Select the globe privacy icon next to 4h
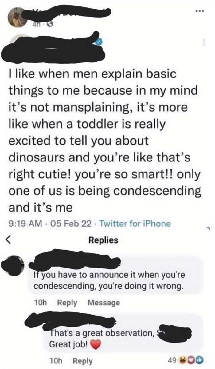 click(x=49, y=23)
